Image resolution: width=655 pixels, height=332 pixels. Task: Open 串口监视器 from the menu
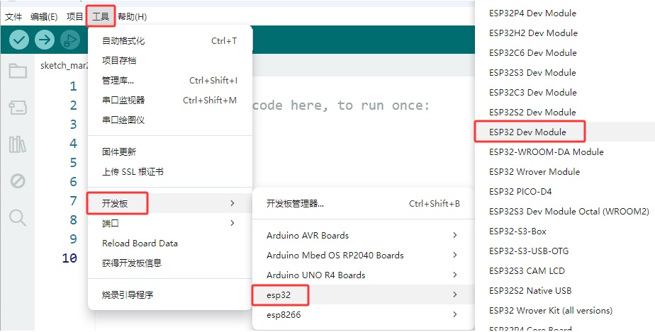pos(170,100)
